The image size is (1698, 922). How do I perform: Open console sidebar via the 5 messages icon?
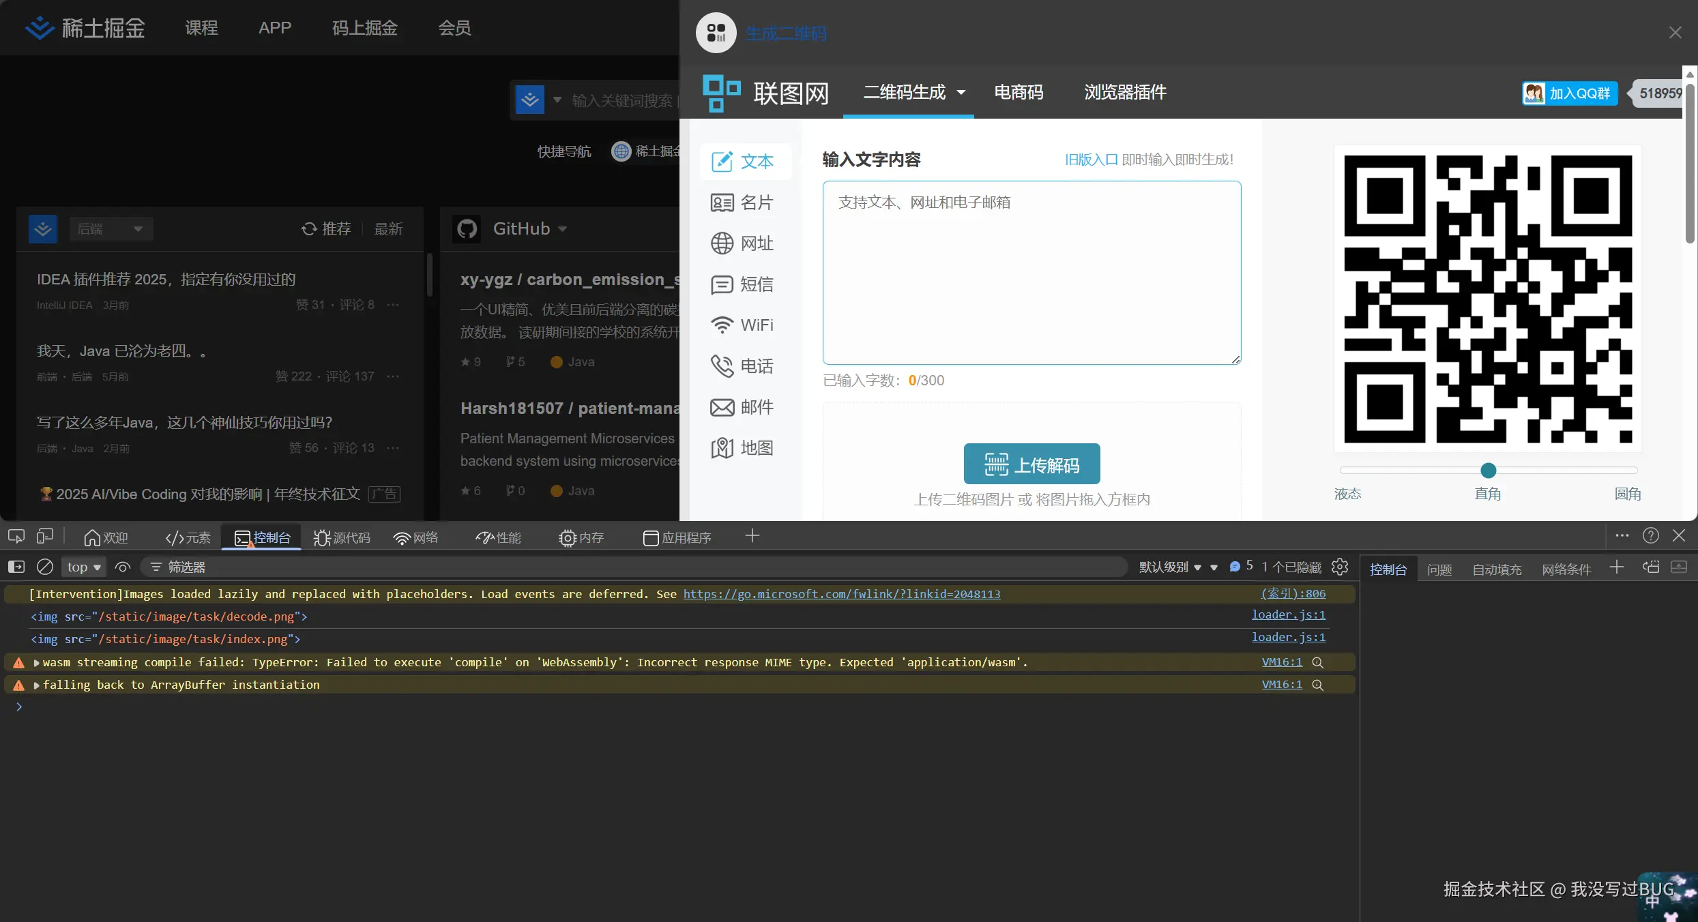tap(1237, 567)
